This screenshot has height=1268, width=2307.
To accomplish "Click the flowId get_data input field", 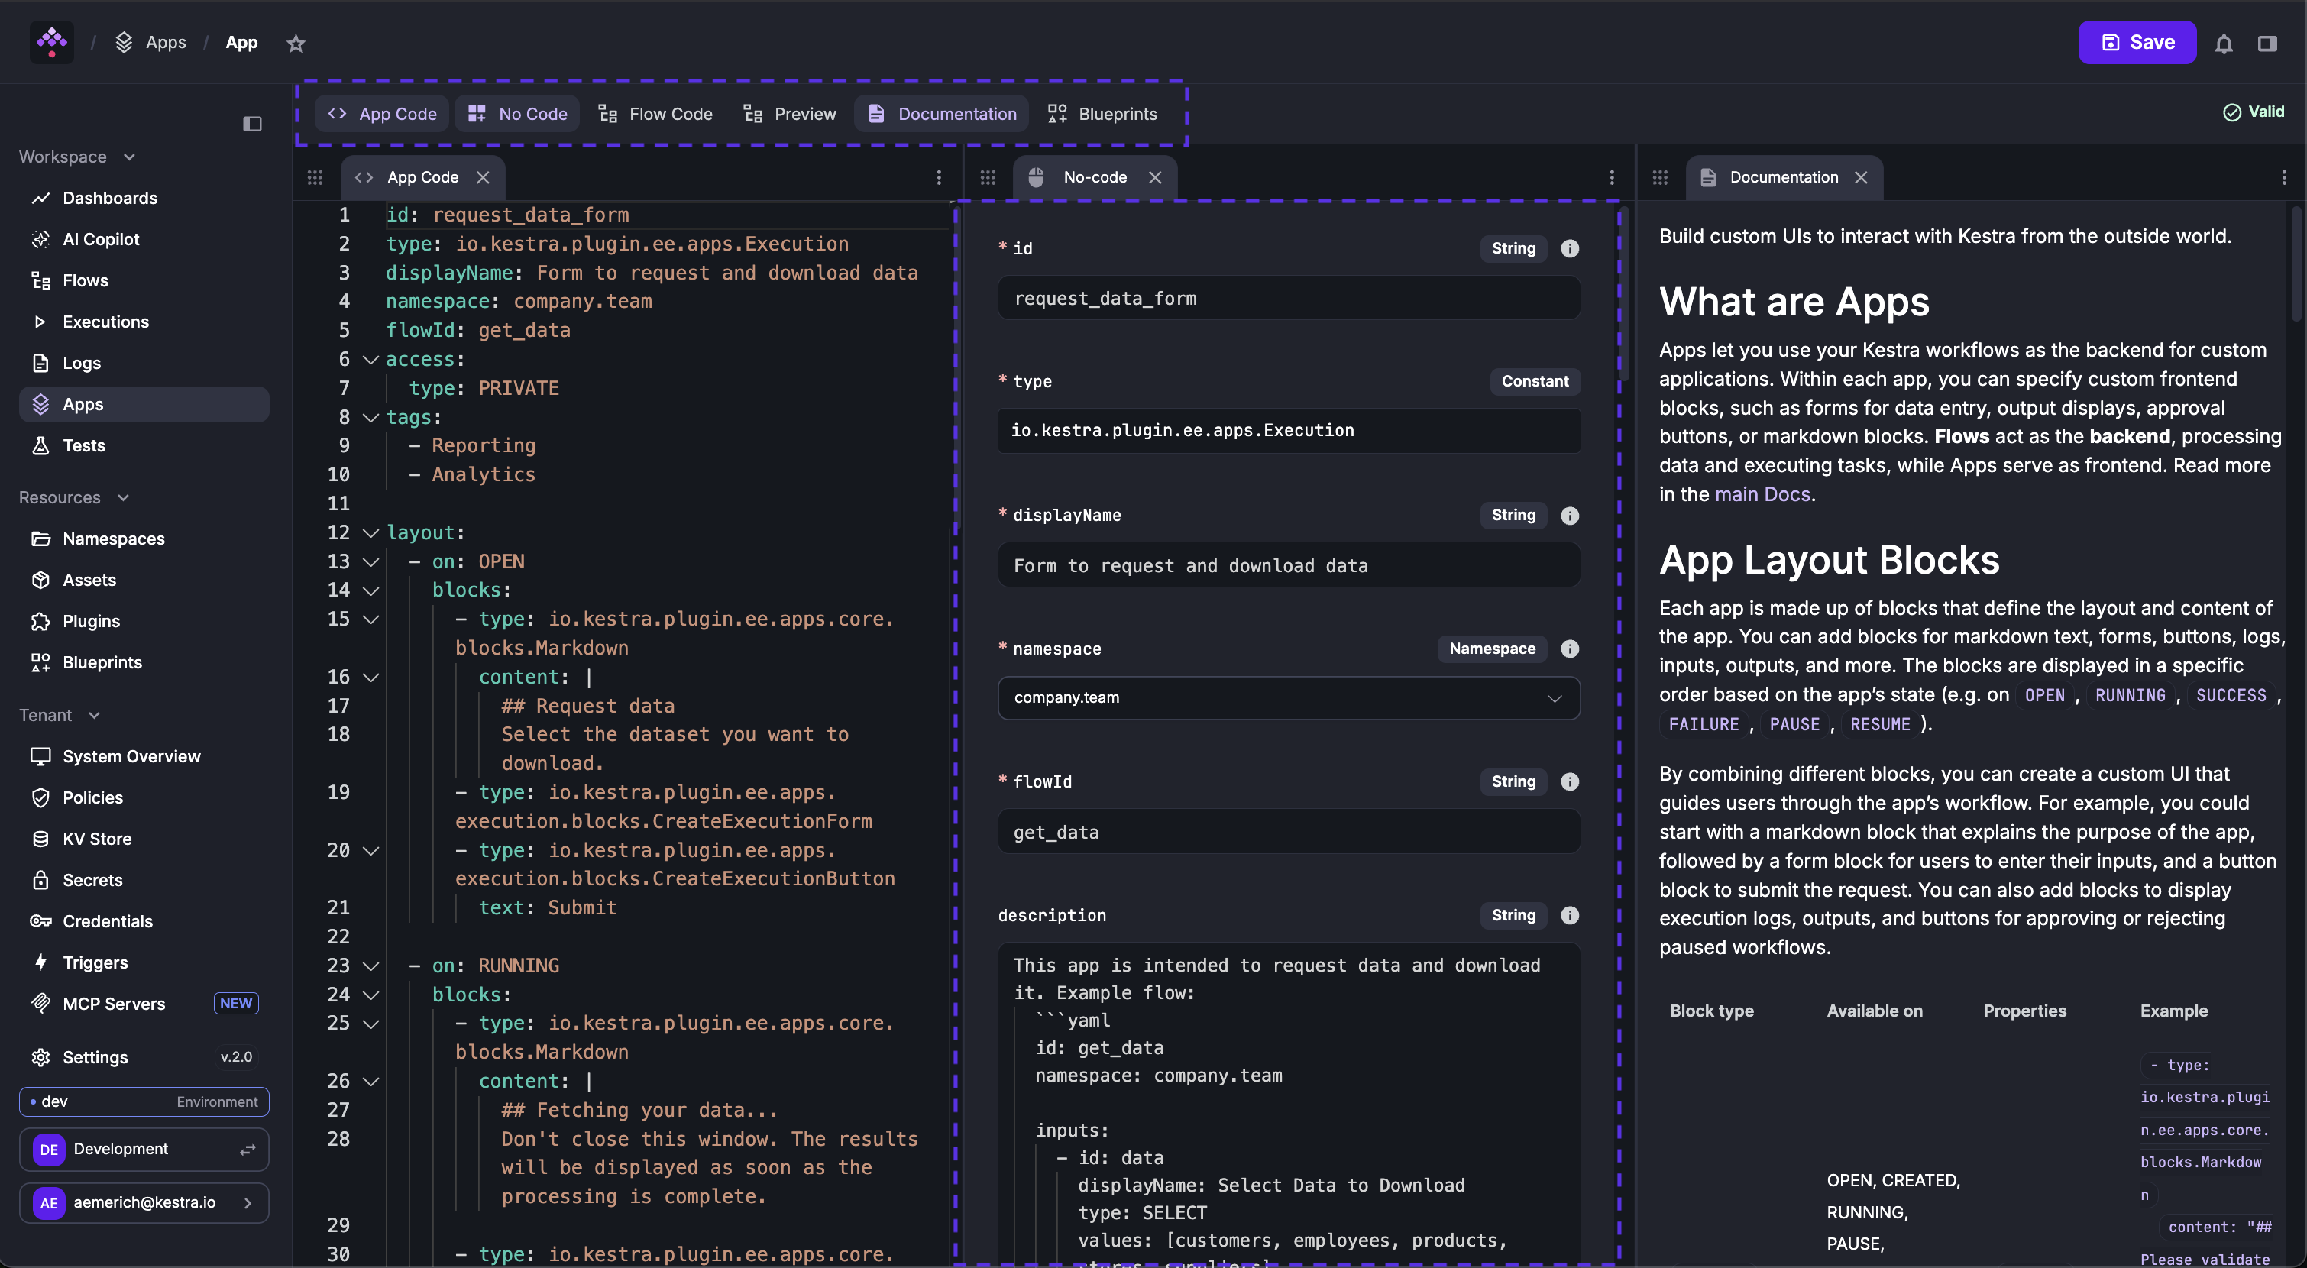I will (x=1289, y=832).
